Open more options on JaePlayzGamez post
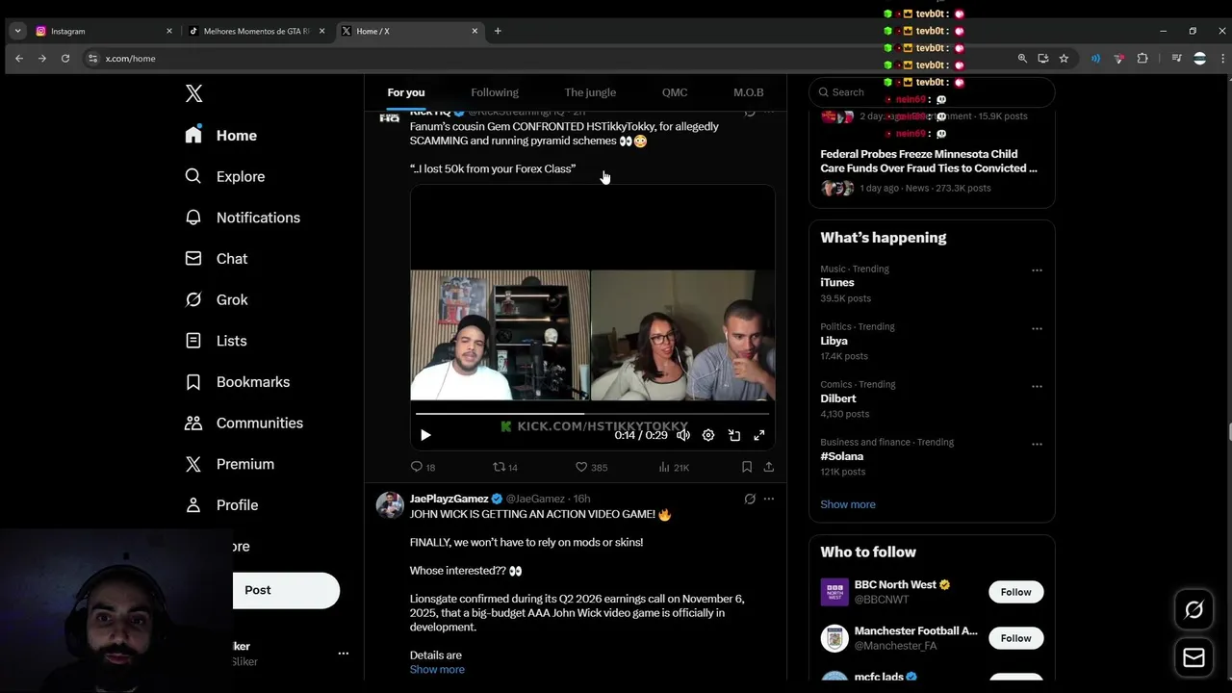 pos(769,499)
